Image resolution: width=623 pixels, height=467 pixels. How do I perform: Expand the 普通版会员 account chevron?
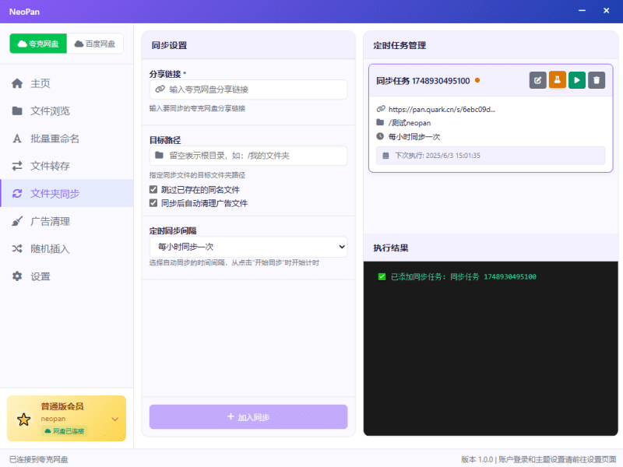[x=115, y=419]
